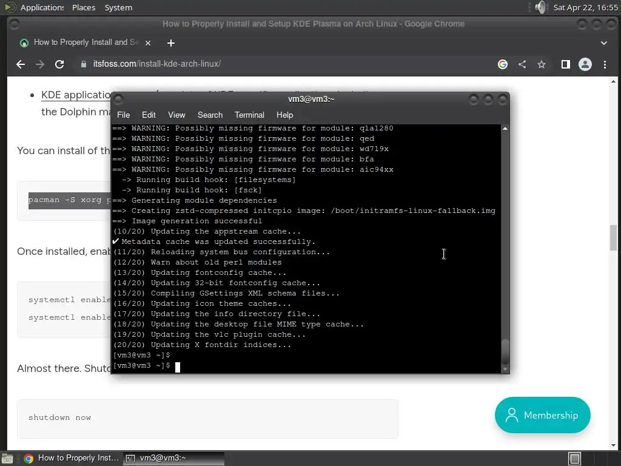Image resolution: width=621 pixels, height=466 pixels.
Task: Open the KDE applications link
Action: click(x=76, y=95)
